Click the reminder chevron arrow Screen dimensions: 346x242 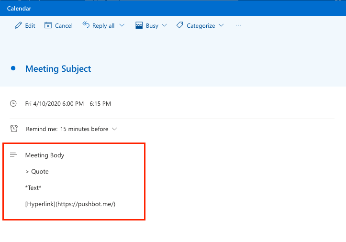point(114,129)
